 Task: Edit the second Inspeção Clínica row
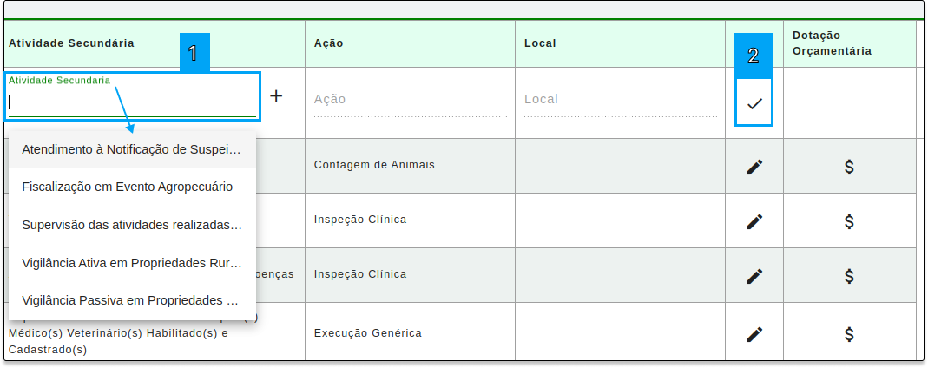click(x=754, y=276)
